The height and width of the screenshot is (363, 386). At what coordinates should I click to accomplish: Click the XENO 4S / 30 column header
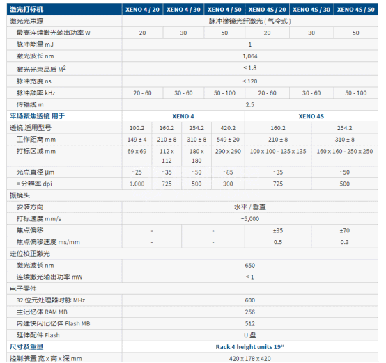[311, 10]
